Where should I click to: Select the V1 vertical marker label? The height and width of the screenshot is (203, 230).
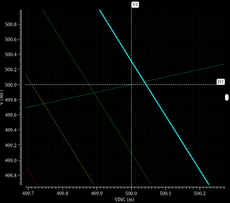coord(135,5)
